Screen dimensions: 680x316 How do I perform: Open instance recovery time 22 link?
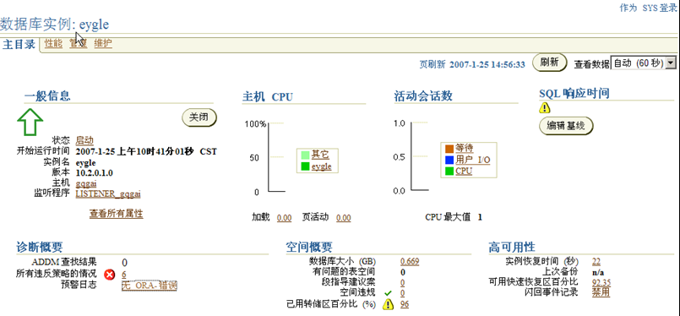point(596,261)
